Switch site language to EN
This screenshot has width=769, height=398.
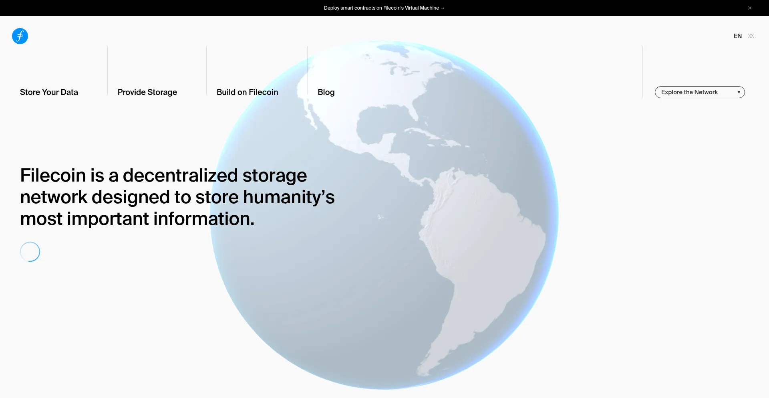[x=737, y=36]
